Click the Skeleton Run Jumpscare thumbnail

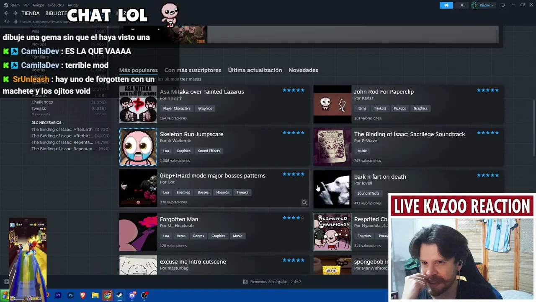(x=138, y=147)
